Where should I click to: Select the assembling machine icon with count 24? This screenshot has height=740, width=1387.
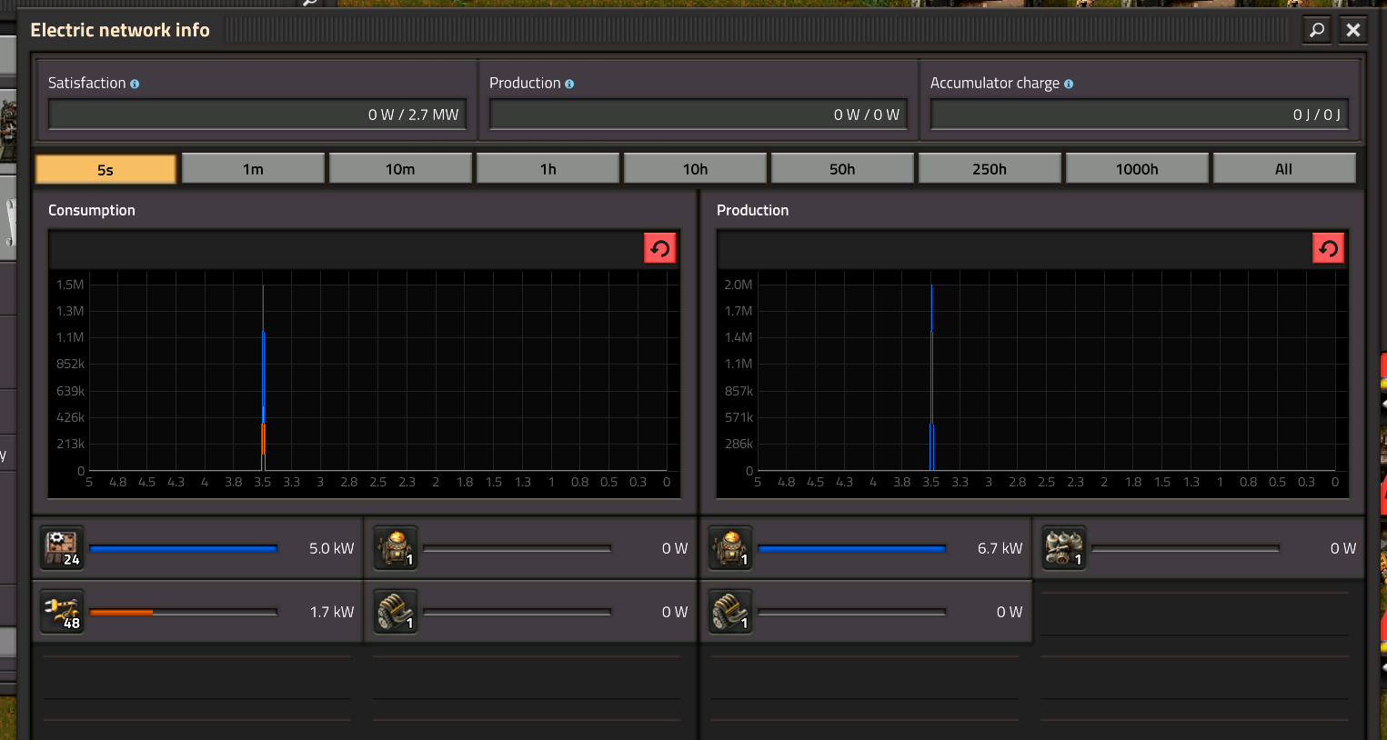62,548
